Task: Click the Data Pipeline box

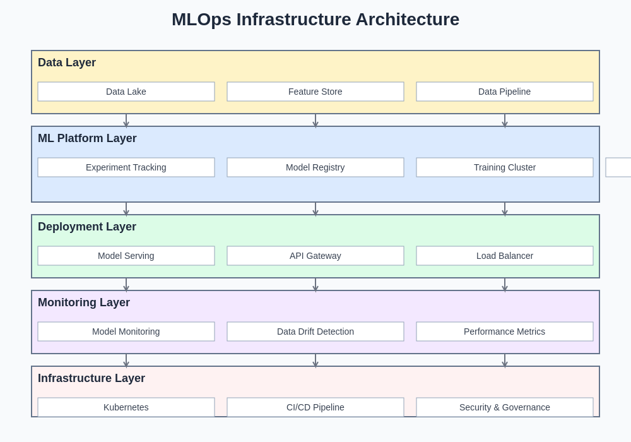Action: pos(505,92)
